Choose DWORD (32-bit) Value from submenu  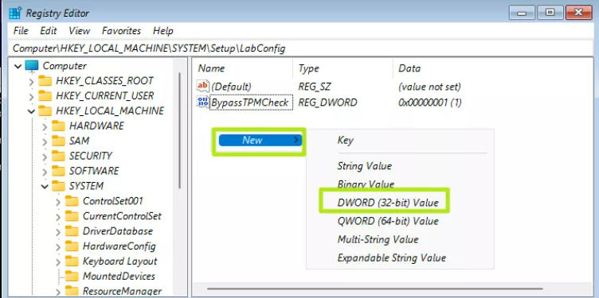(x=388, y=203)
